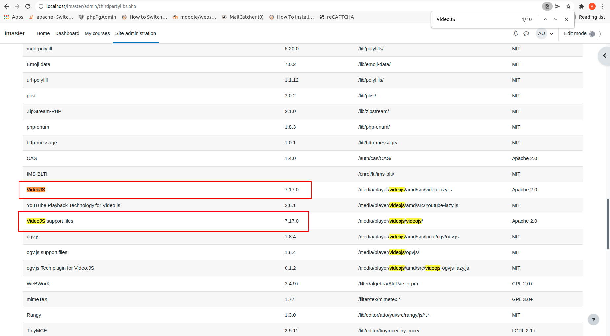Click /lib/zipstream/ location cell

point(373,111)
